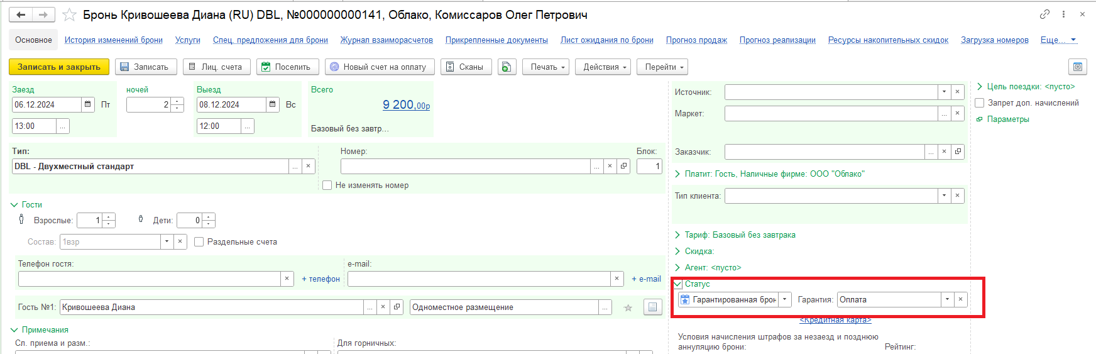Increase Дети count stepper
This screenshot has width=1096, height=354.
click(x=209, y=217)
